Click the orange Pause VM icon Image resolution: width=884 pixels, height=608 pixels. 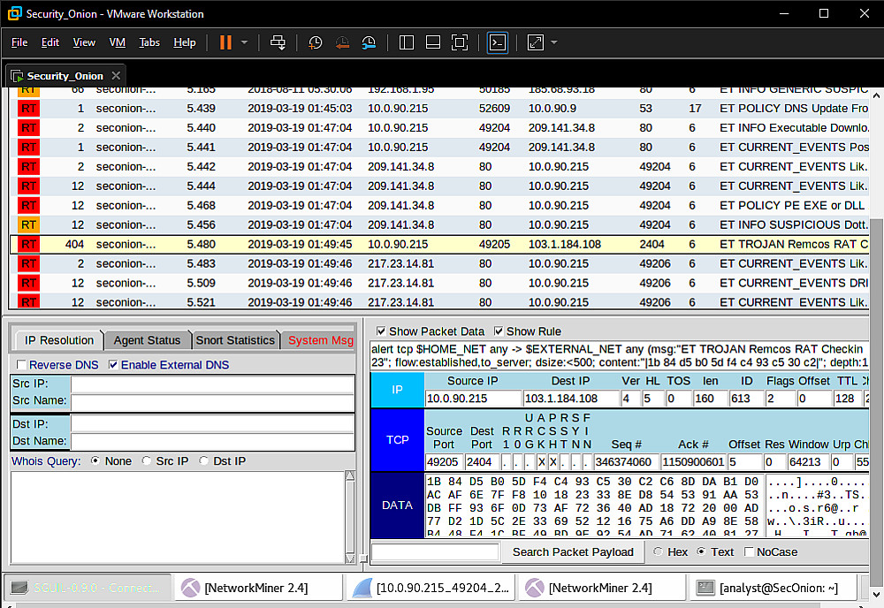point(225,42)
